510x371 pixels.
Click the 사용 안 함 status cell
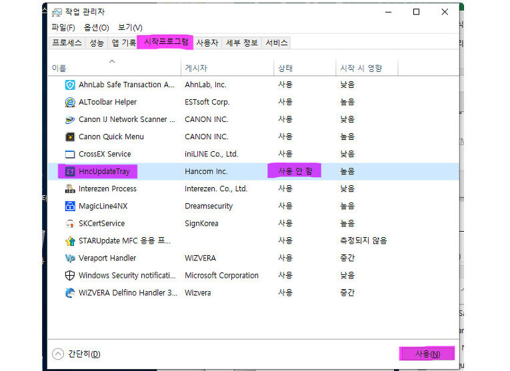295,172
